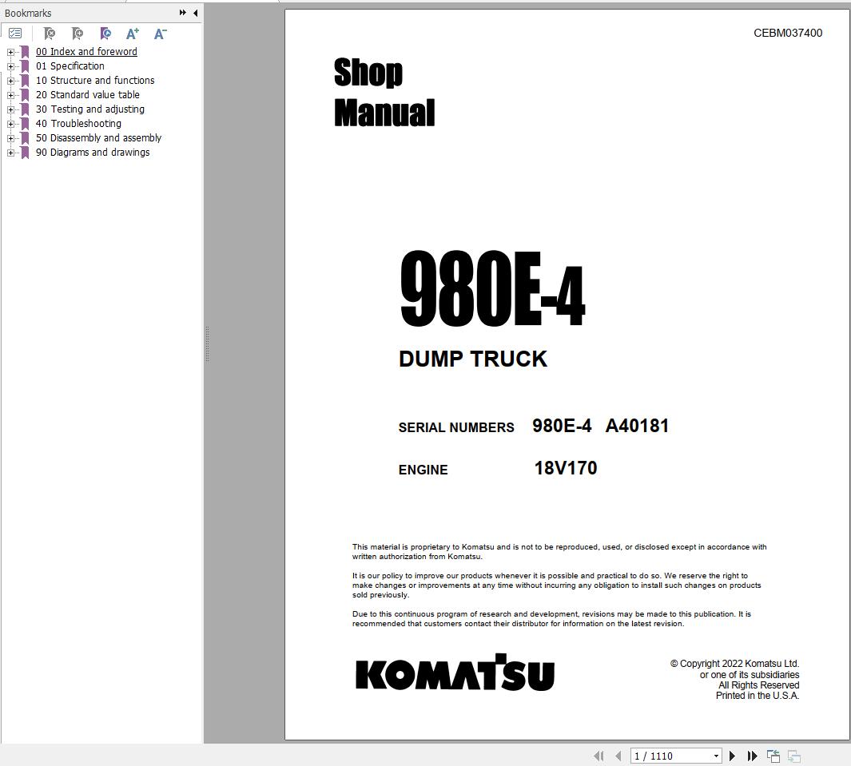Click the add new bookmark icon
Viewport: 851px width, 766px height.
78,34
